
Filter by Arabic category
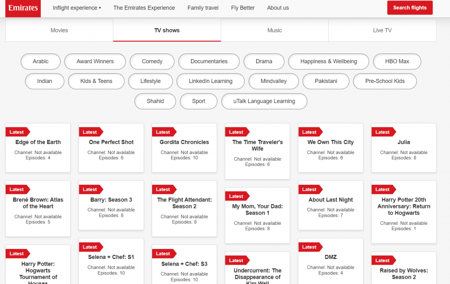pyautogui.click(x=40, y=61)
